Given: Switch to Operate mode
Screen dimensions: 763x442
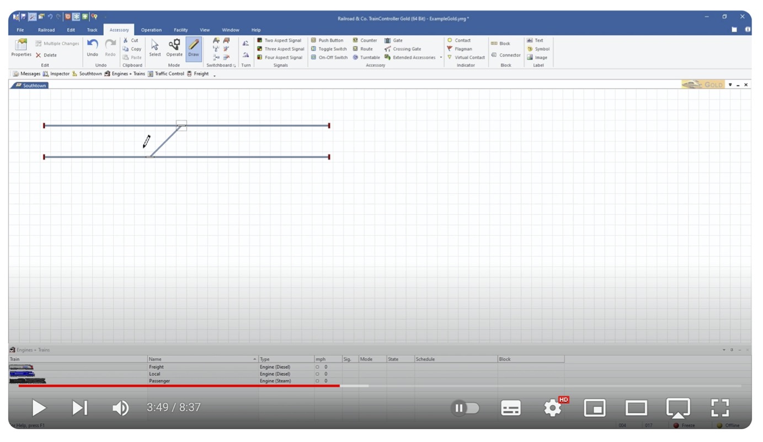Looking at the screenshot, I should (174, 48).
